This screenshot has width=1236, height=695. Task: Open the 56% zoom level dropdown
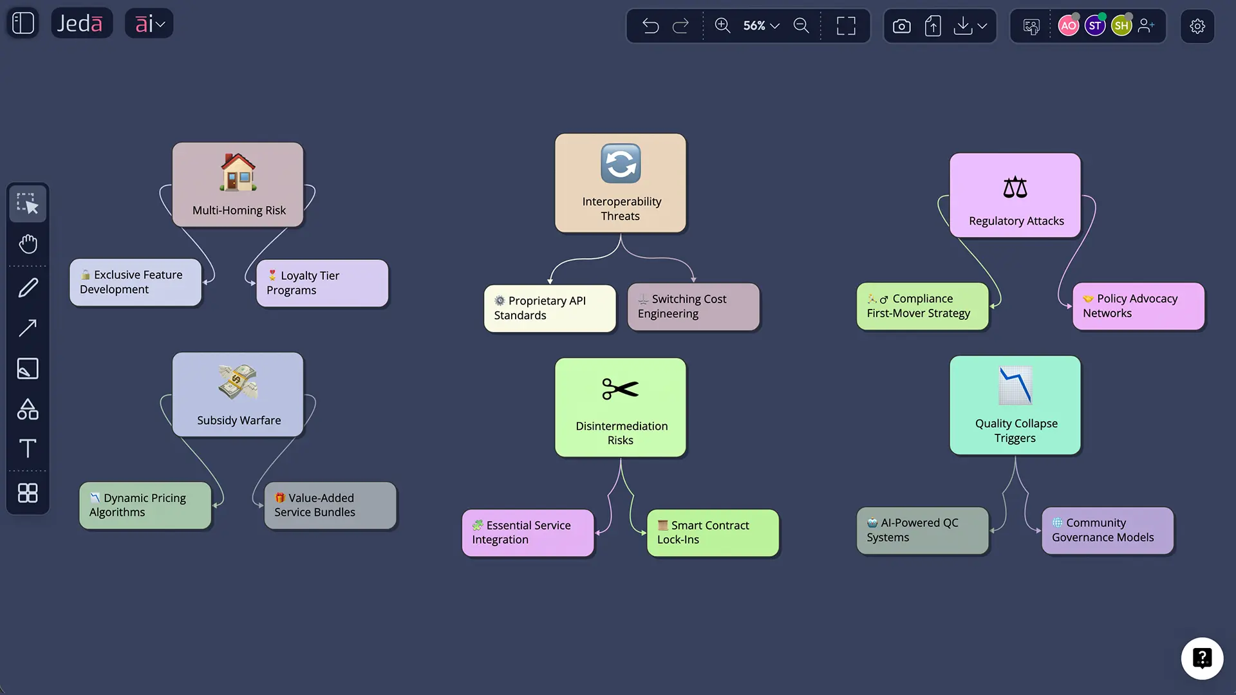coord(762,26)
